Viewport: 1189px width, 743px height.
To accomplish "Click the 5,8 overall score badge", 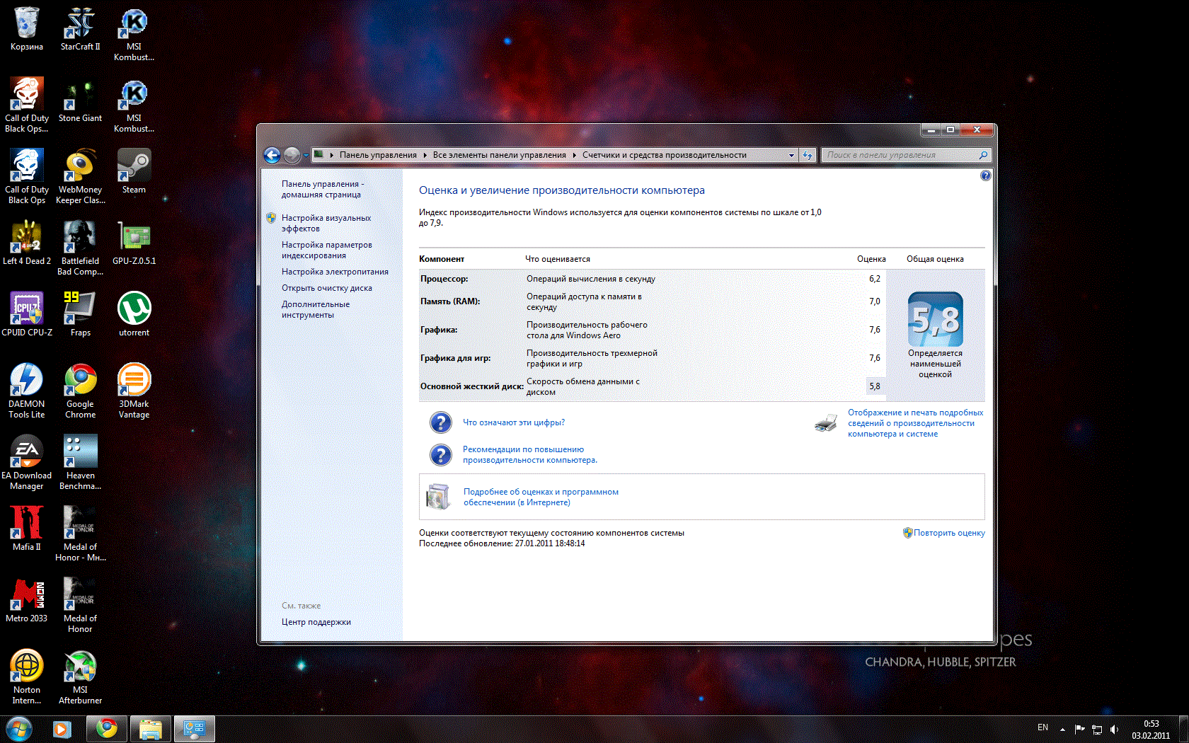I will 935,319.
